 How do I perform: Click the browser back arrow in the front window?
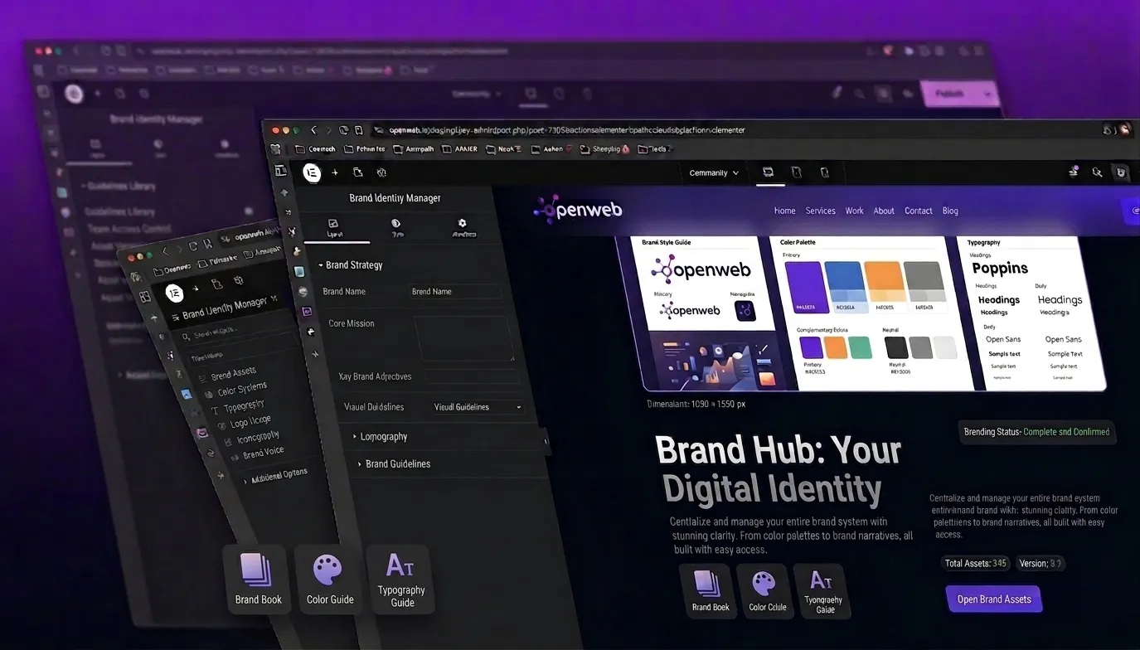pos(313,130)
